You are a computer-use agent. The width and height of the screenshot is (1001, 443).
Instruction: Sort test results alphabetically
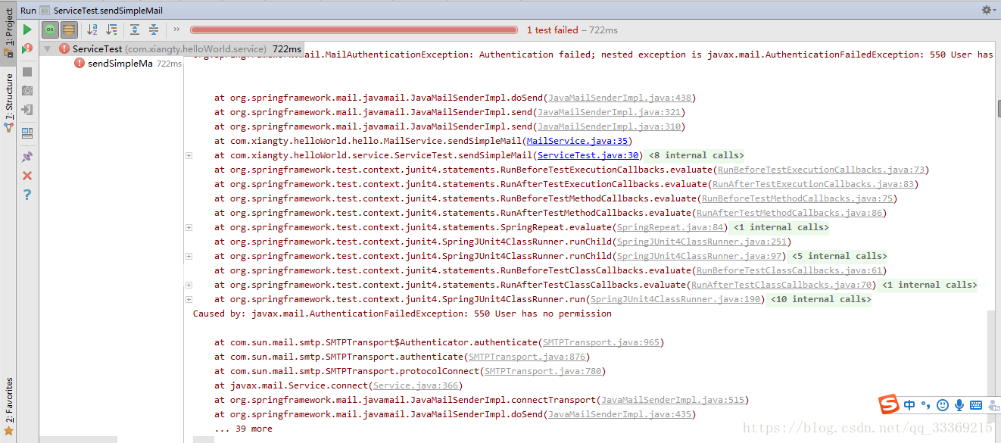click(92, 29)
